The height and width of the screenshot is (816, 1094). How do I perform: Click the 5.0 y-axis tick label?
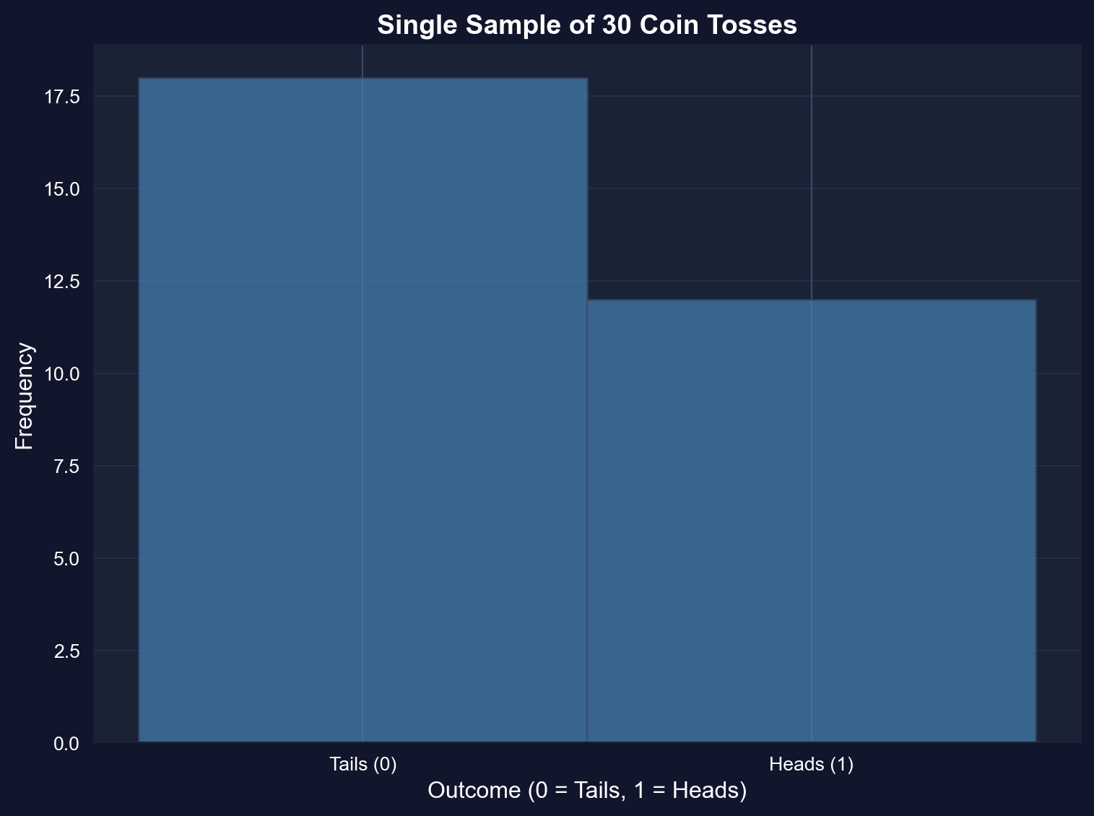click(x=68, y=559)
